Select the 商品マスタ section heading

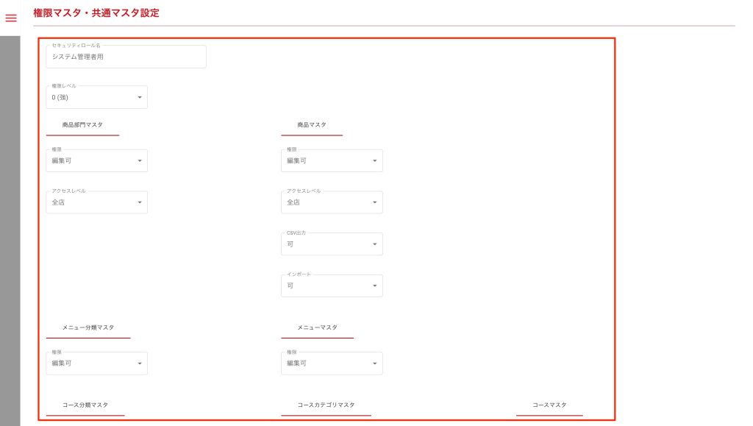(312, 125)
